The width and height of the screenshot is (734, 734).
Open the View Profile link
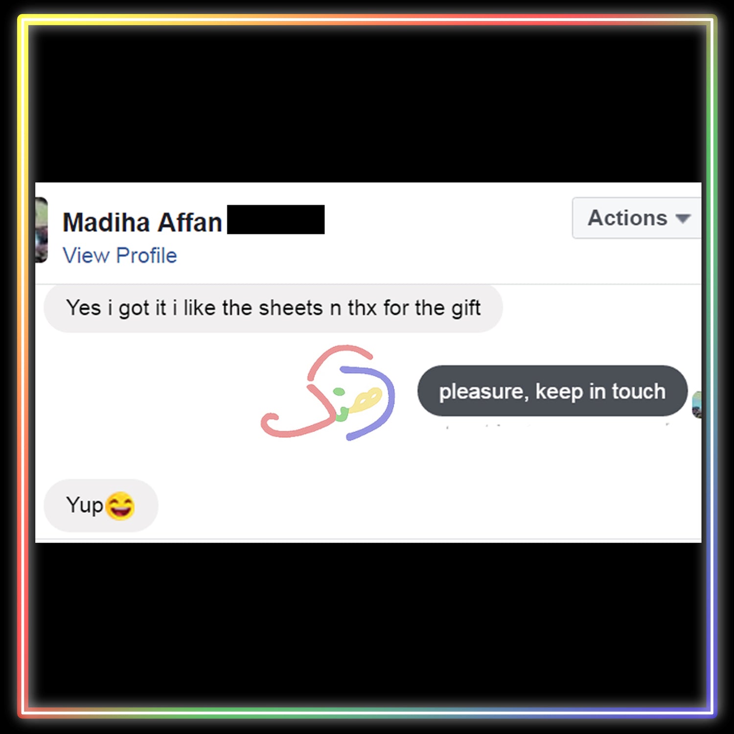(120, 255)
